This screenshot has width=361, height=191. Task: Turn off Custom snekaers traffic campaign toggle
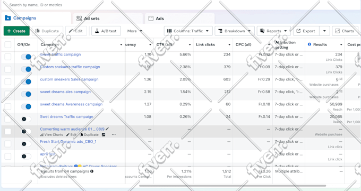(x=26, y=69)
